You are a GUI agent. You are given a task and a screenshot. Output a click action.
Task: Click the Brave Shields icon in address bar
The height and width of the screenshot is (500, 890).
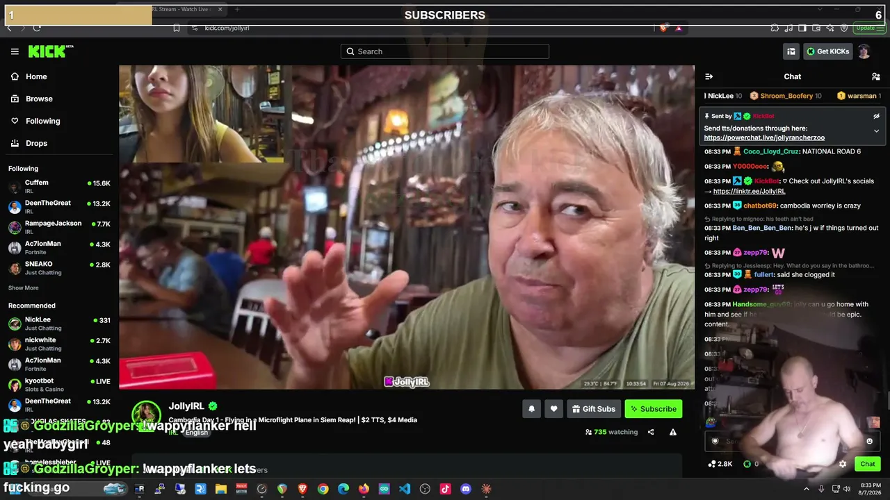pos(663,28)
